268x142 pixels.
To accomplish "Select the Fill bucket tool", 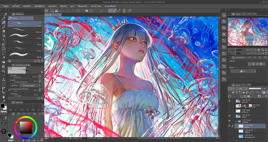I will (3, 62).
